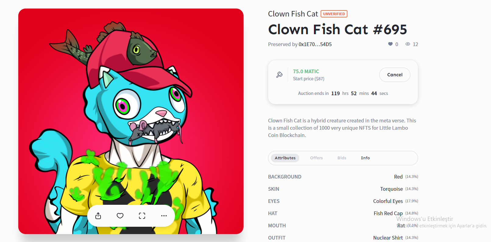
Task: Click the UNVERIFIED badge
Action: coord(334,14)
